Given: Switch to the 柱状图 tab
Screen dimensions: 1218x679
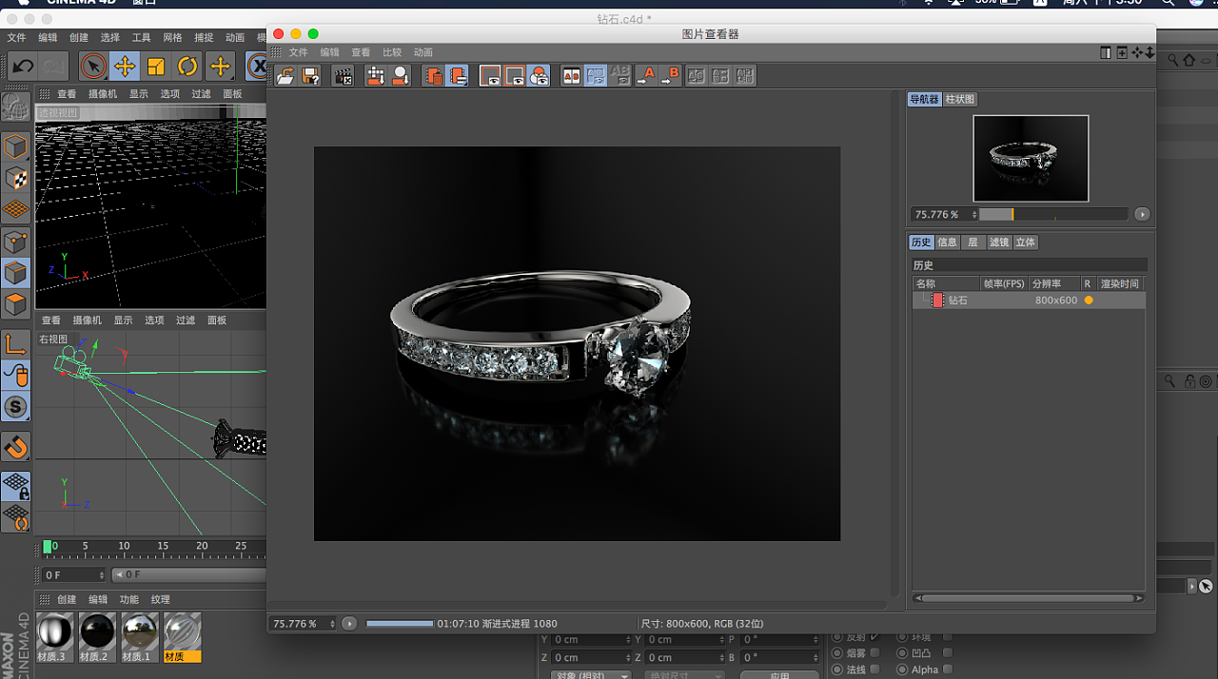Looking at the screenshot, I should [960, 99].
